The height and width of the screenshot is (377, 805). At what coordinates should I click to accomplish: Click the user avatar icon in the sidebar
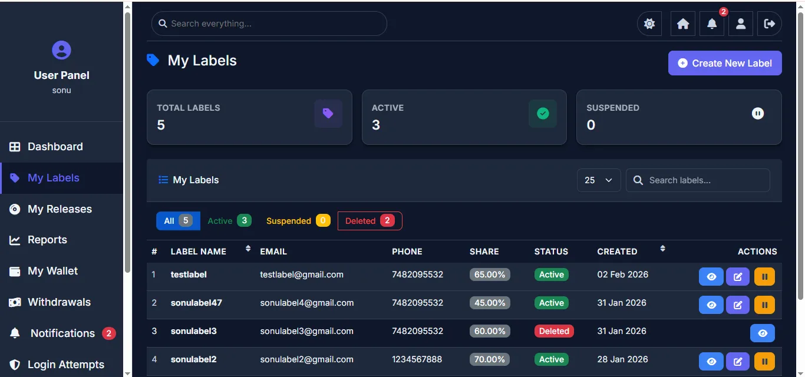(61, 50)
